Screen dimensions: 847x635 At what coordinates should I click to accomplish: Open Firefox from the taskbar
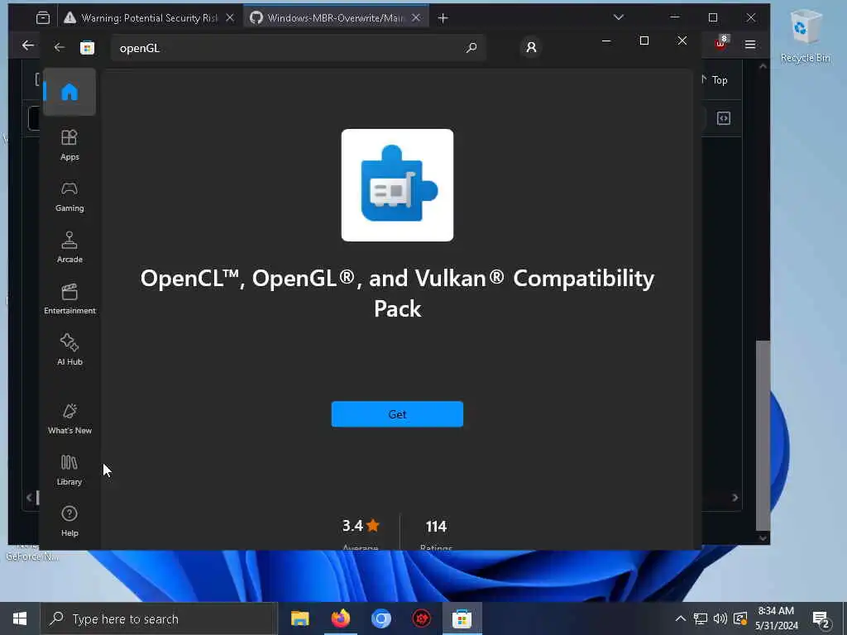[x=340, y=618]
